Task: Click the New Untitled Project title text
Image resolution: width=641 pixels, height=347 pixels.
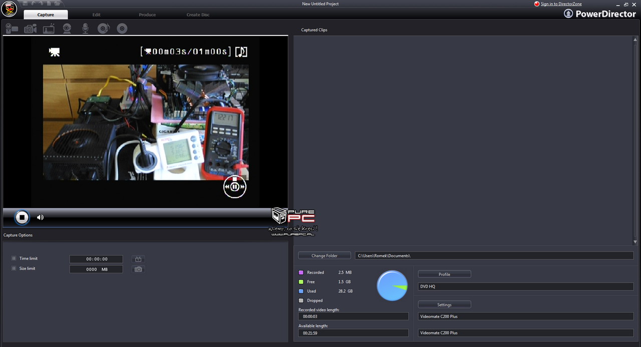Action: click(320, 4)
